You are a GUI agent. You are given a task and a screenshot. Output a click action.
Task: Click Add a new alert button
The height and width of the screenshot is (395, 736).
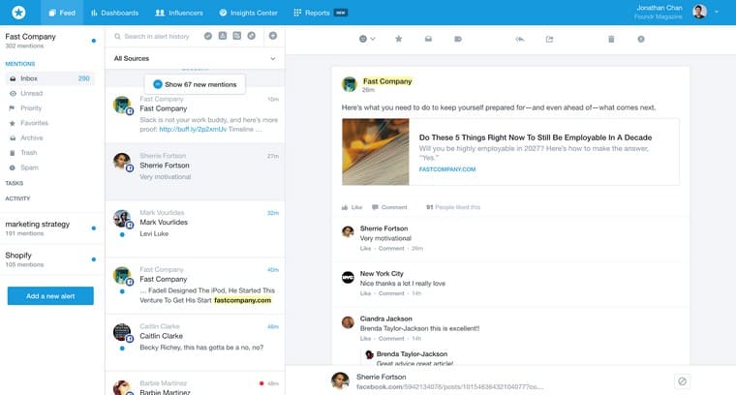[x=49, y=295]
